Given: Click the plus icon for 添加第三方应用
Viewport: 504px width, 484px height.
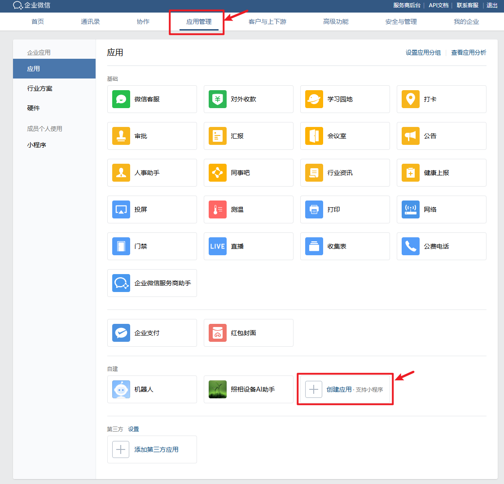Looking at the screenshot, I should click(x=121, y=449).
